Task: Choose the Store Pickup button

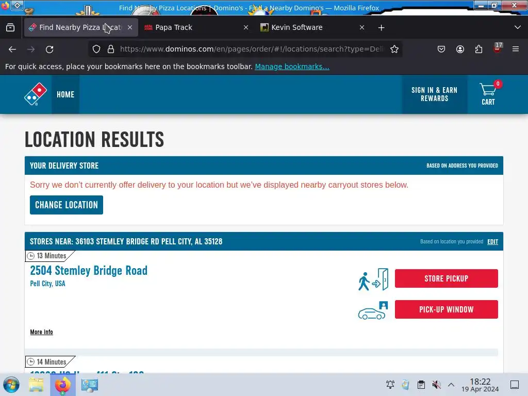Action: 446,278
